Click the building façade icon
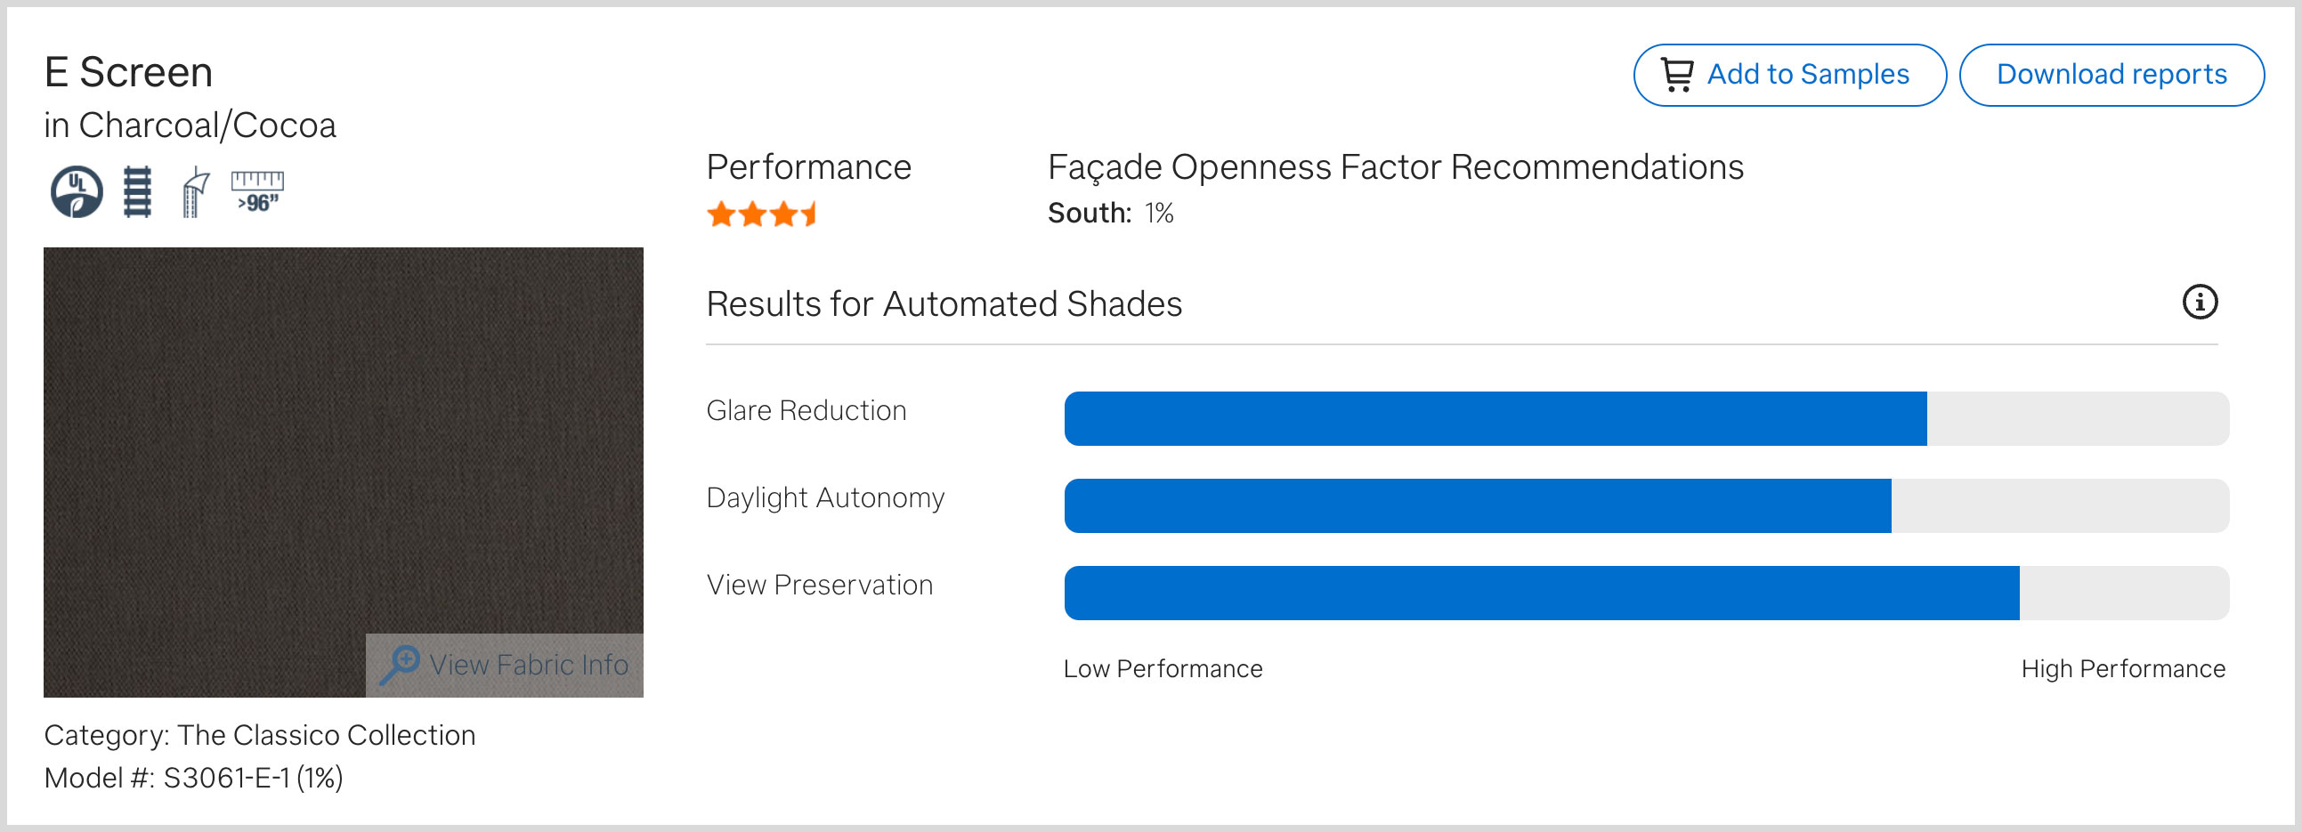This screenshot has height=832, width=2302. (x=195, y=191)
